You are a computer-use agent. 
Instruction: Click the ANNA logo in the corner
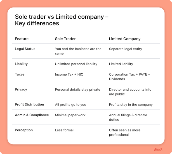158,150
